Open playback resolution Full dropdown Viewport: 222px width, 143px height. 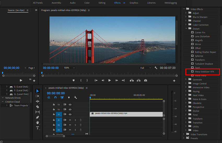pyautogui.click(x=145, y=68)
